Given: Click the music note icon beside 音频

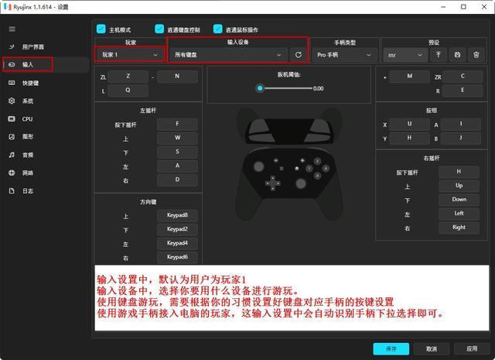Looking at the screenshot, I should [x=12, y=155].
